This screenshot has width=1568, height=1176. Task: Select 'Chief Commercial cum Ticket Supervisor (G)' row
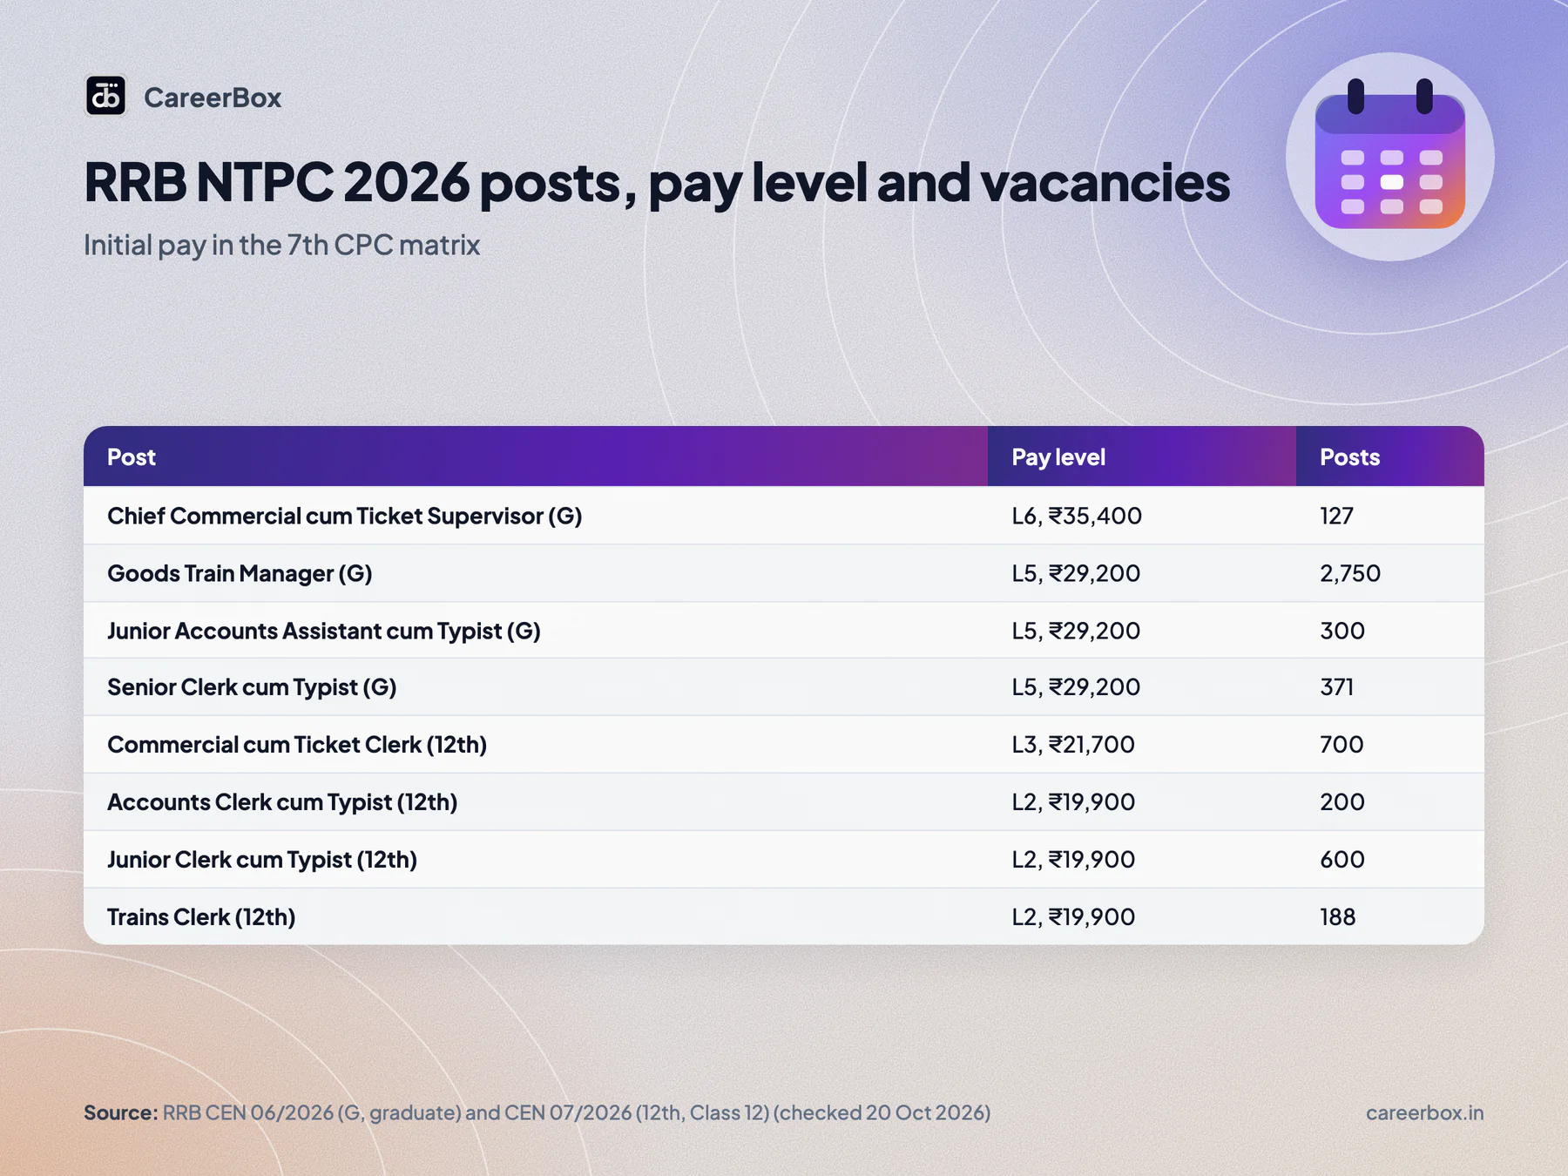tap(784, 516)
